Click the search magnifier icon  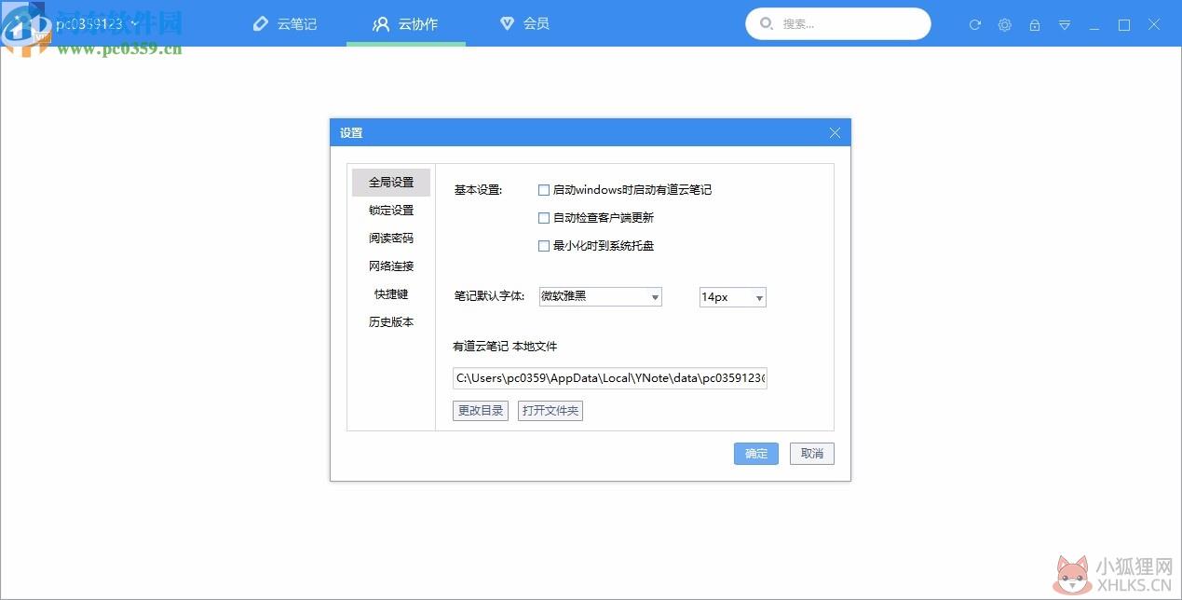[x=767, y=24]
